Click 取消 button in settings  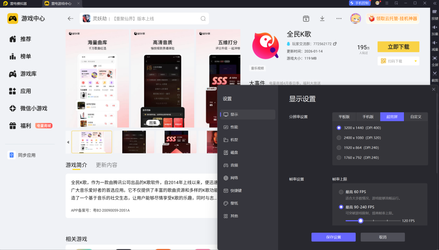(382, 237)
